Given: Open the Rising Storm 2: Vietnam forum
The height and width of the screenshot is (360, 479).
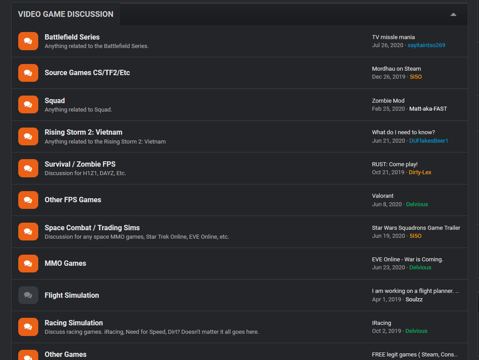Looking at the screenshot, I should (x=84, y=132).
